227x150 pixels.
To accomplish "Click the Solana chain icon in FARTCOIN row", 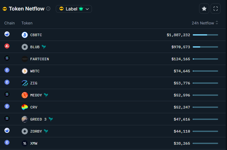I will [x=7, y=58].
